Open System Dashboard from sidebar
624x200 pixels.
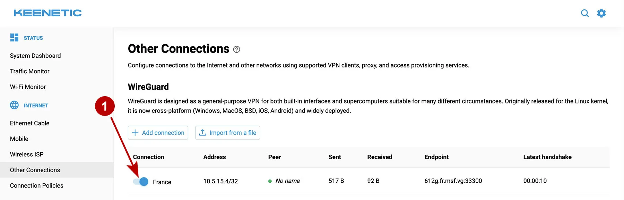(35, 55)
